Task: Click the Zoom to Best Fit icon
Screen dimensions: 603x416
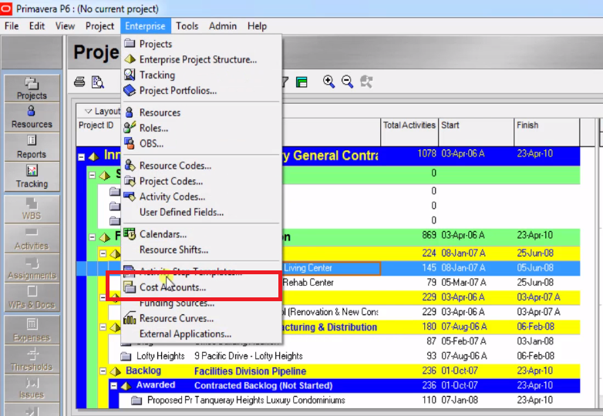Action: click(366, 82)
